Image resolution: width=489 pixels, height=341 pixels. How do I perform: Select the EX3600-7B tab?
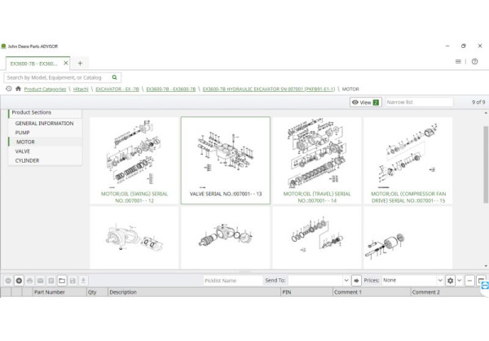(x=33, y=63)
